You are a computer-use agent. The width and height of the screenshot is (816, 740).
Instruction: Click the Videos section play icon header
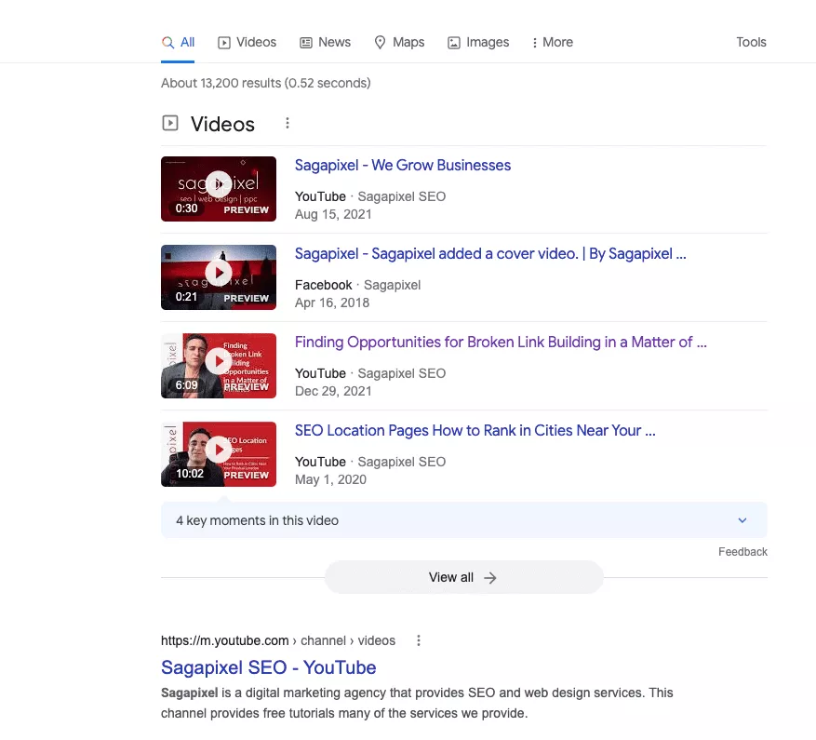[171, 122]
